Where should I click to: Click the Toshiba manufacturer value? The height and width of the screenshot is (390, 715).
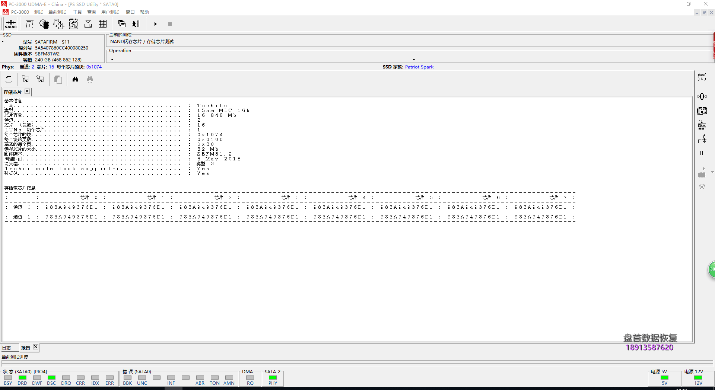[212, 106]
